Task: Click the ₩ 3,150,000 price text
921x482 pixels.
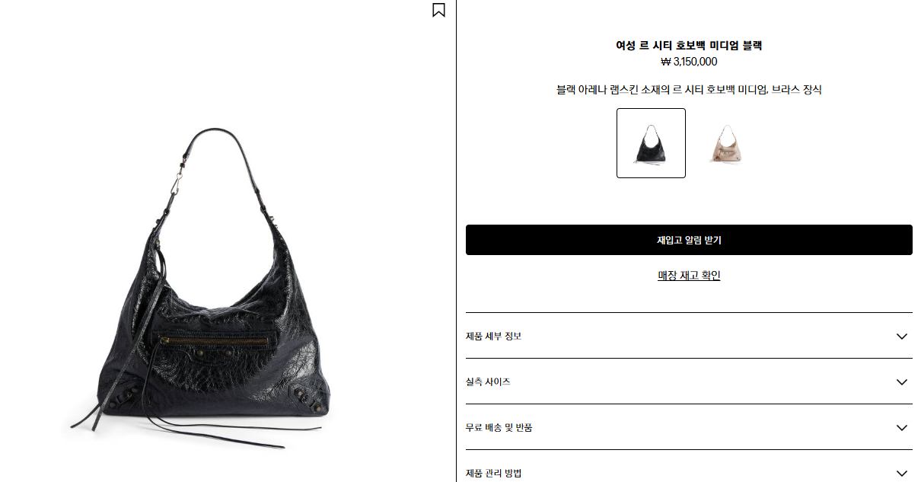Action: tap(689, 62)
